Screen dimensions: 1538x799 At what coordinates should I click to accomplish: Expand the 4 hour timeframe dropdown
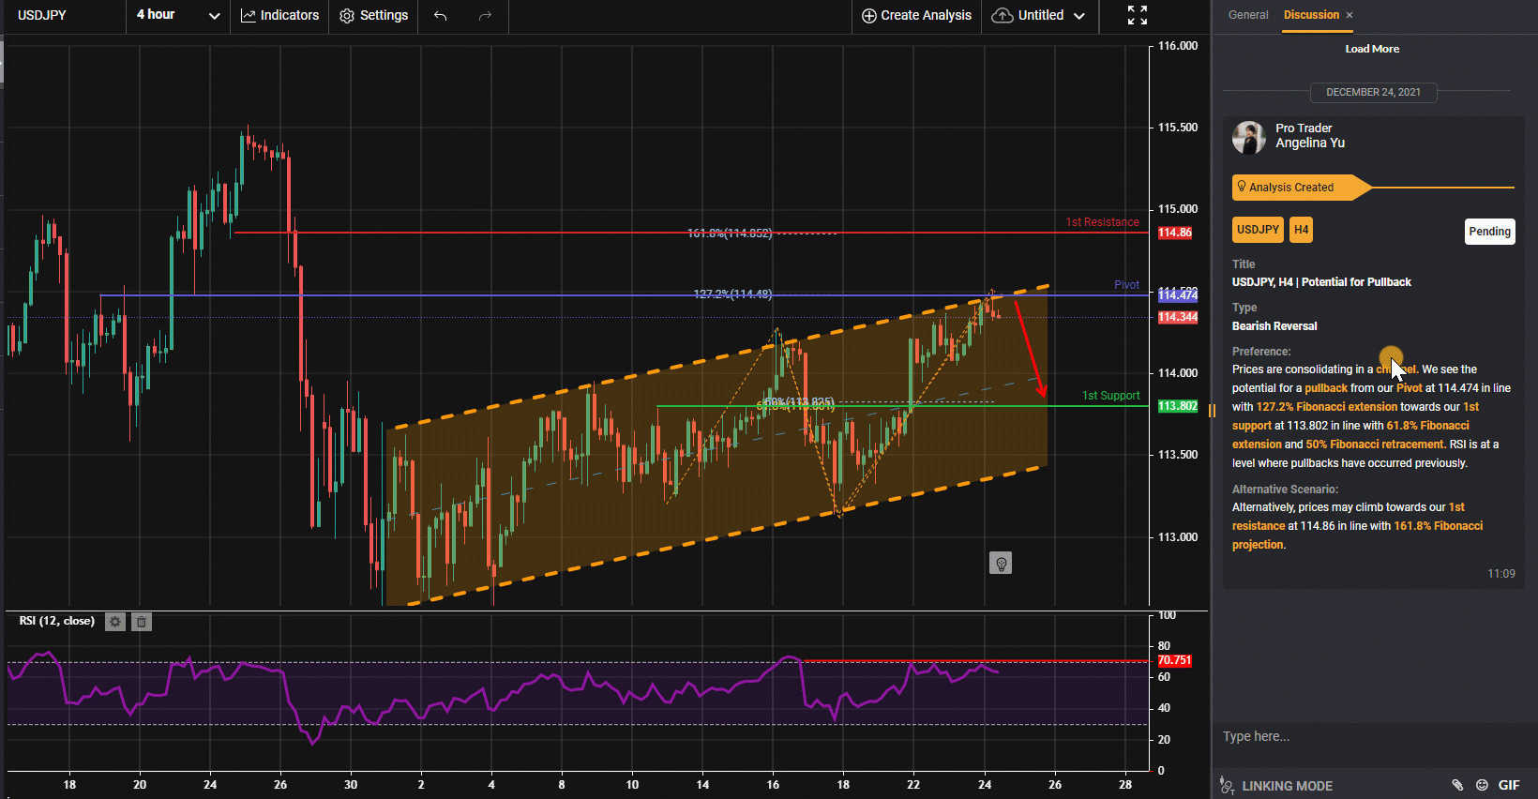[178, 15]
